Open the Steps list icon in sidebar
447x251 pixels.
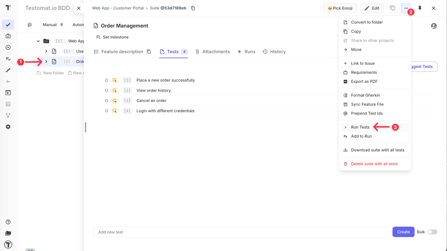[8, 59]
